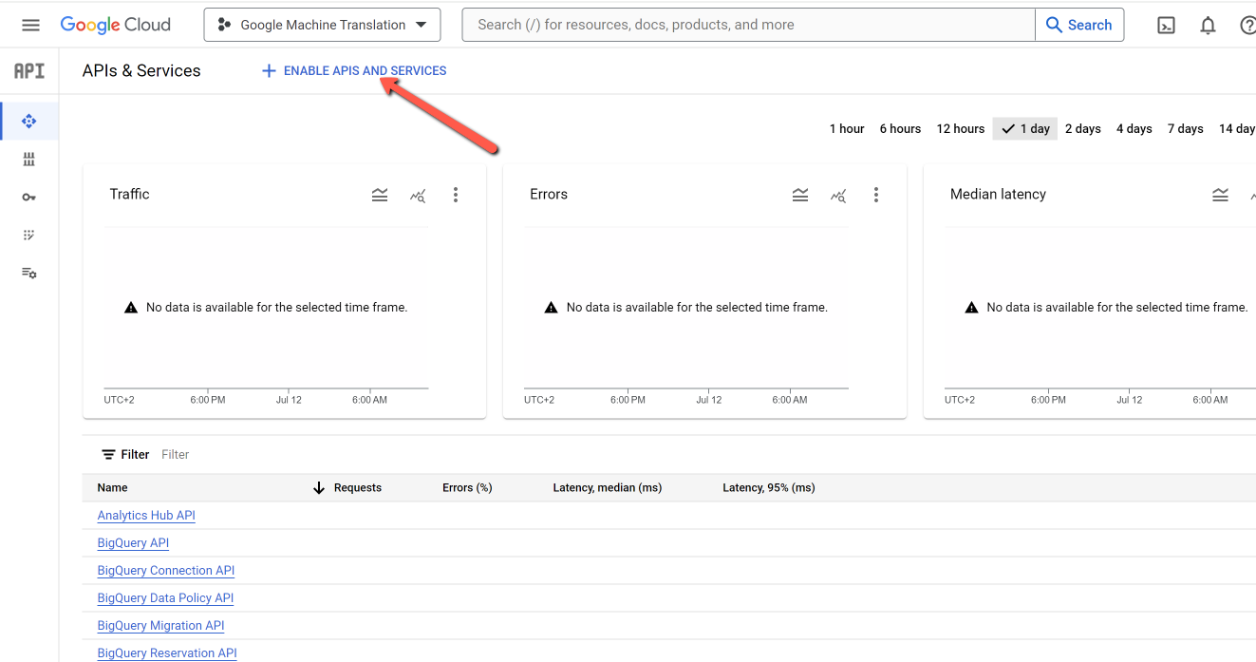The width and height of the screenshot is (1256, 662).
Task: Sort the table by Name column
Action: 112,488
